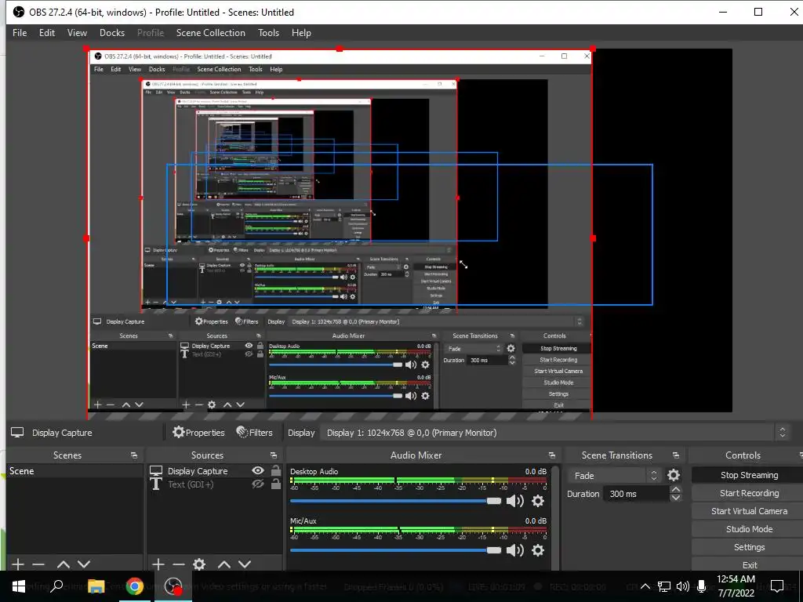
Task: Pop out the Audio Mixer dock
Action: tap(551, 455)
